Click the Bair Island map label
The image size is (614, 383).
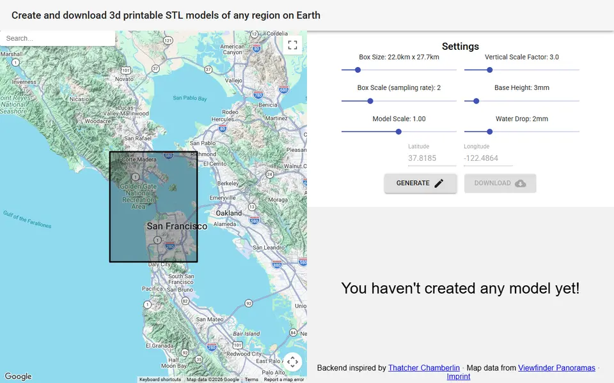(x=246, y=334)
